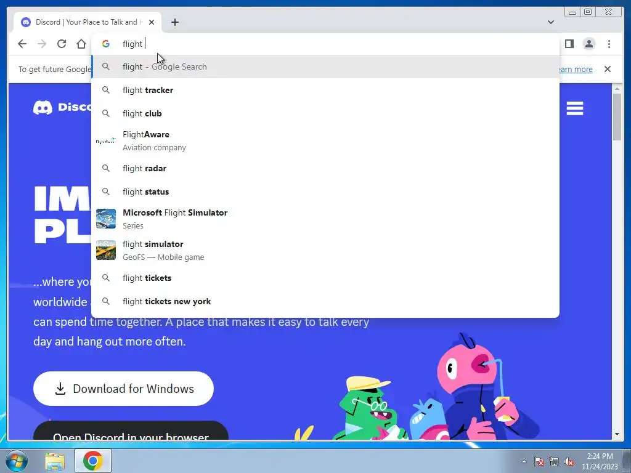Select the Microsoft Flight Simulator suggestion
This screenshot has height=473, width=631.
click(325, 219)
